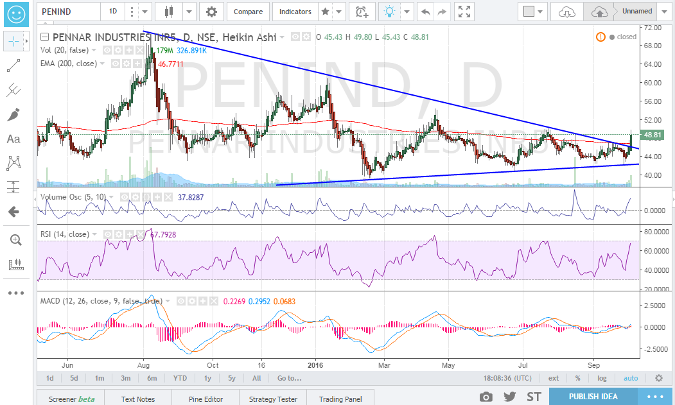Take a chart snapshot with camera icon
This screenshot has height=405, width=675.
486,397
